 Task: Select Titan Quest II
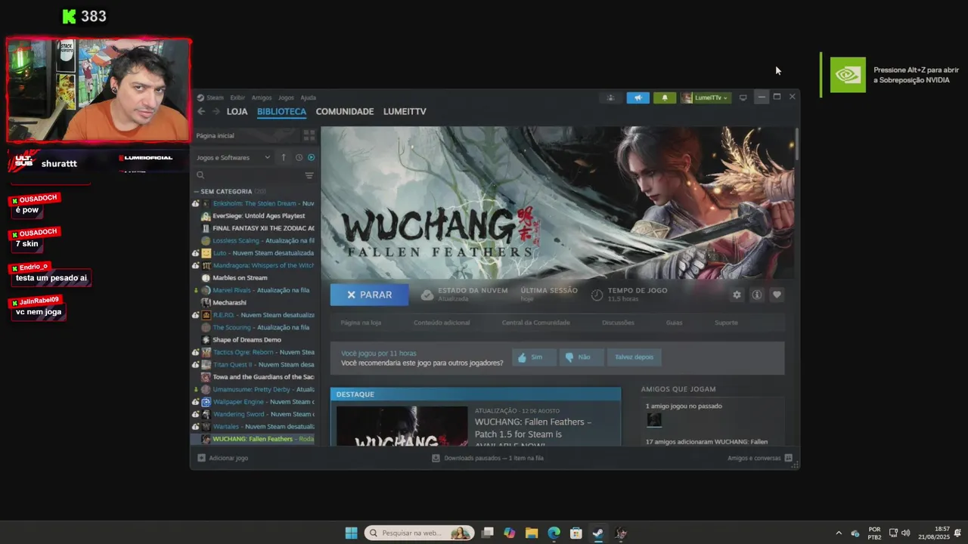coord(254,364)
